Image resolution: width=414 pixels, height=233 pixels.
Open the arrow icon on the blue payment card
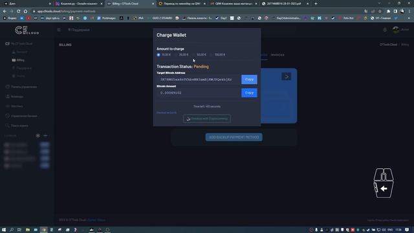point(286,76)
